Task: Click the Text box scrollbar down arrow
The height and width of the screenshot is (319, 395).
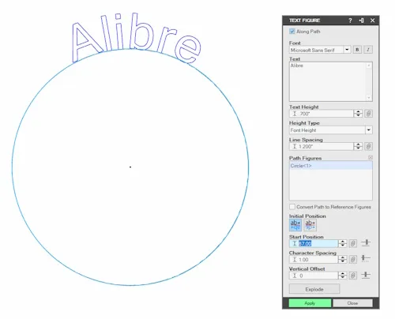Action: pyautogui.click(x=369, y=98)
